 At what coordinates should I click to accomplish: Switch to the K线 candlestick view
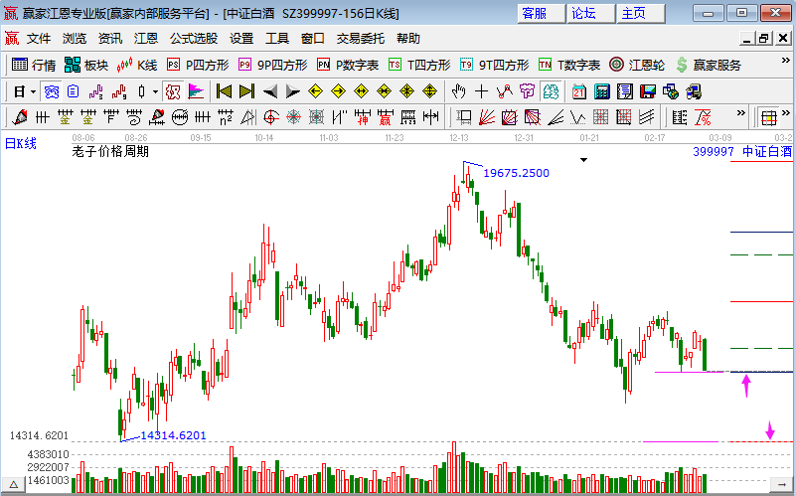(x=137, y=65)
